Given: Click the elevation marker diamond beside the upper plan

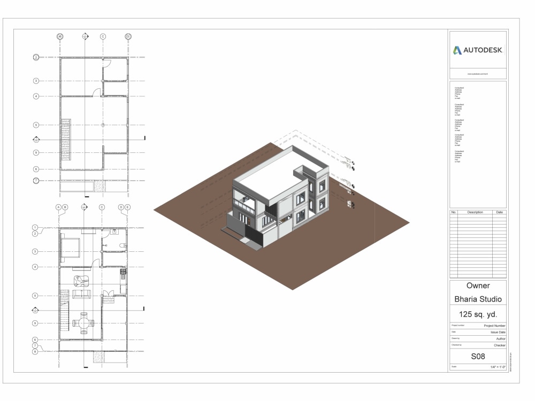Looking at the screenshot, I should [36, 139].
